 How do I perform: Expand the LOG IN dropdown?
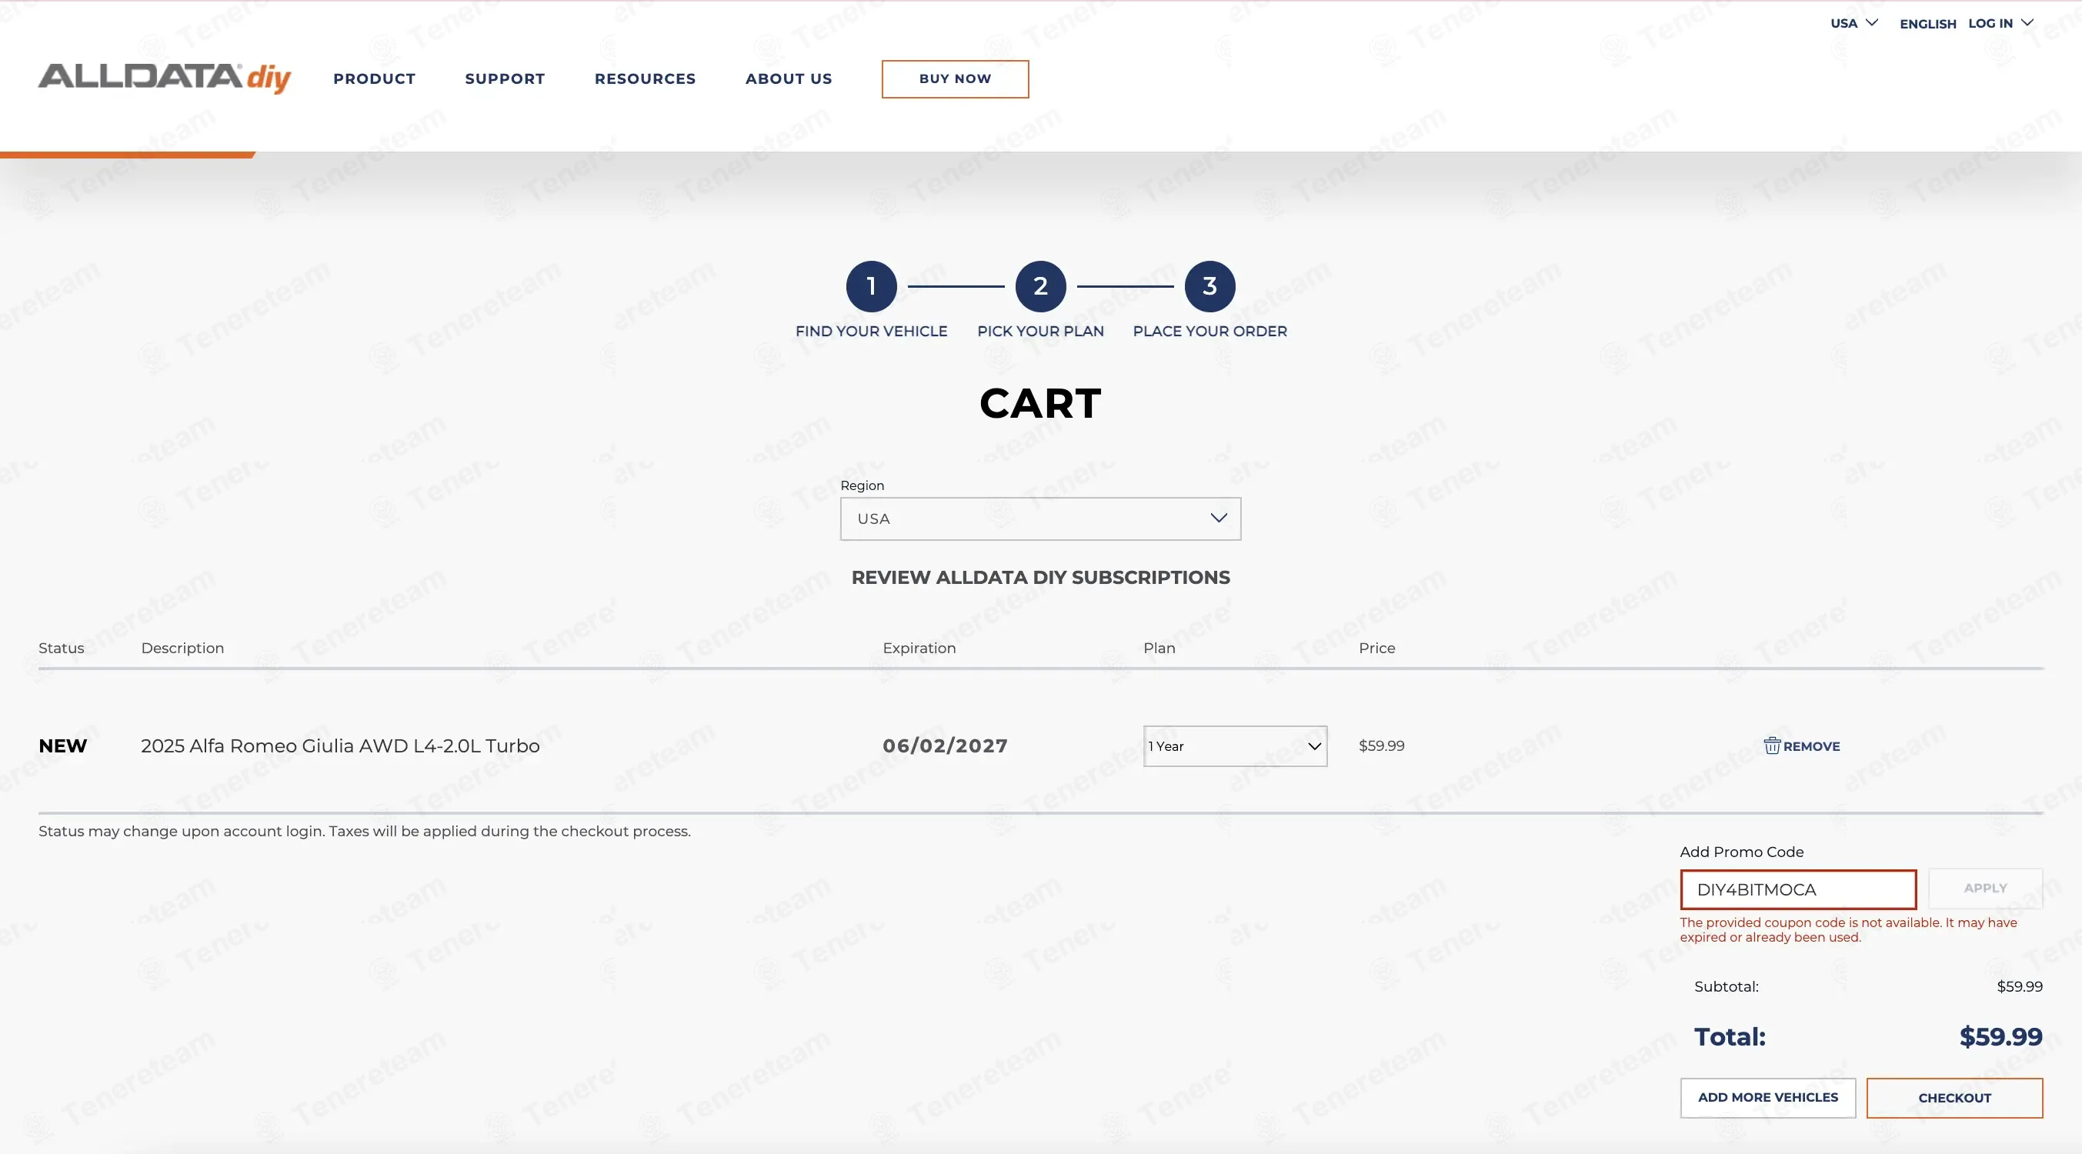2000,23
